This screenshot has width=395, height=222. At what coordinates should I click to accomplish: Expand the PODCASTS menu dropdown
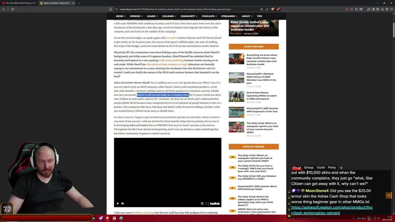click(x=209, y=16)
